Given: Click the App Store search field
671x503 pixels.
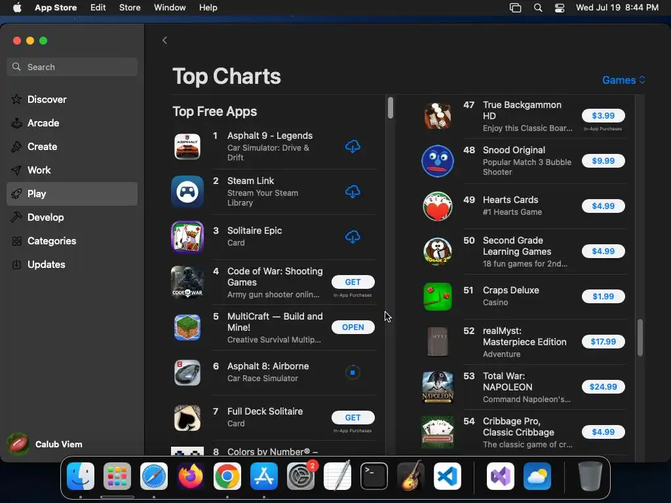Looking at the screenshot, I should [x=72, y=67].
